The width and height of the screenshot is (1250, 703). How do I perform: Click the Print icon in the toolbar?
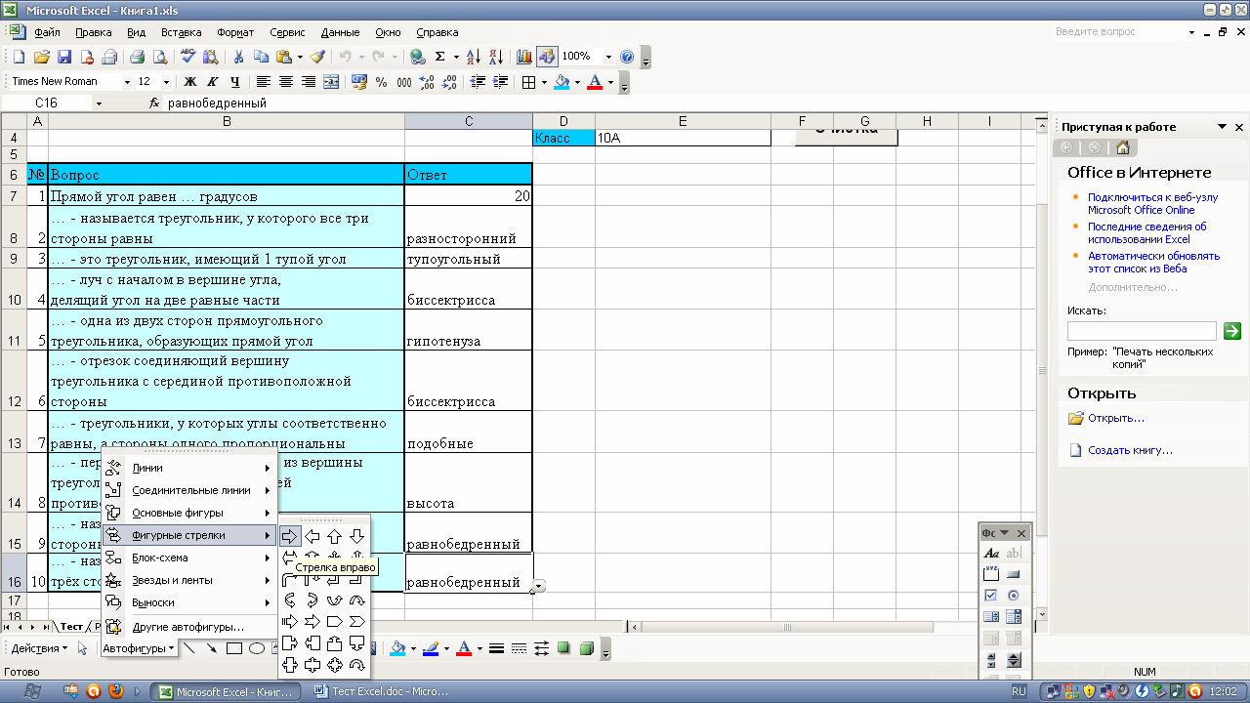coord(138,57)
